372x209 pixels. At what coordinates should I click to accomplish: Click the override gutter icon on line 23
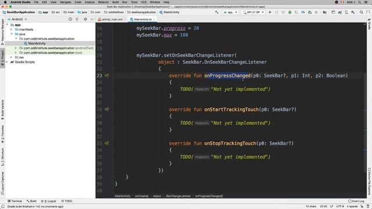click(x=107, y=75)
